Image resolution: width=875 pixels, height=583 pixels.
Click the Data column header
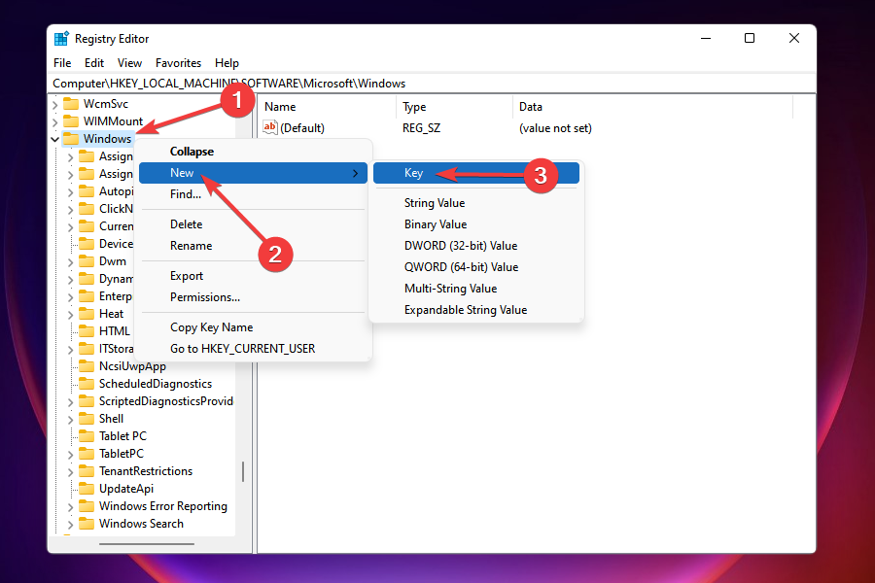coord(652,107)
